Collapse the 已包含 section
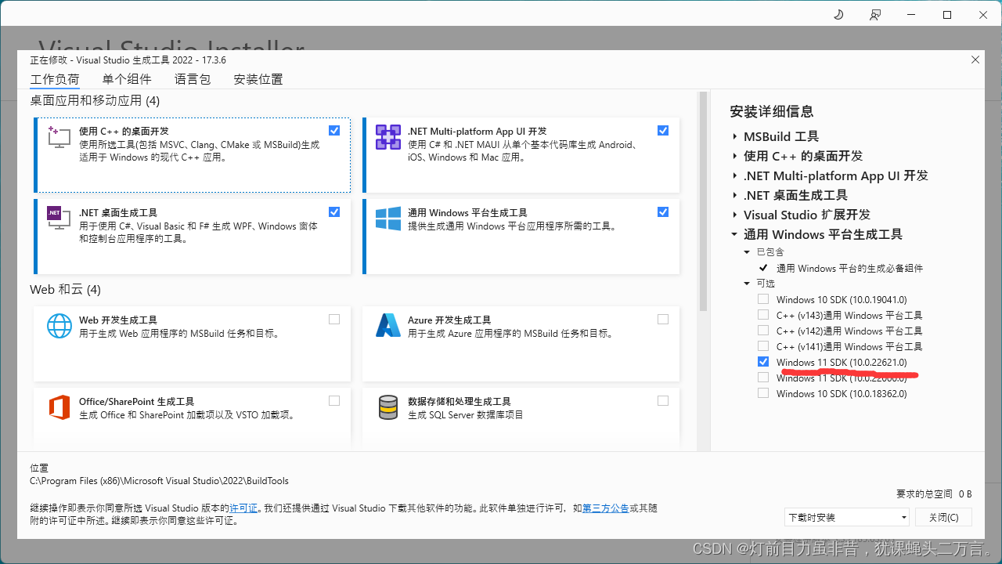This screenshot has height=564, width=1002. (747, 252)
